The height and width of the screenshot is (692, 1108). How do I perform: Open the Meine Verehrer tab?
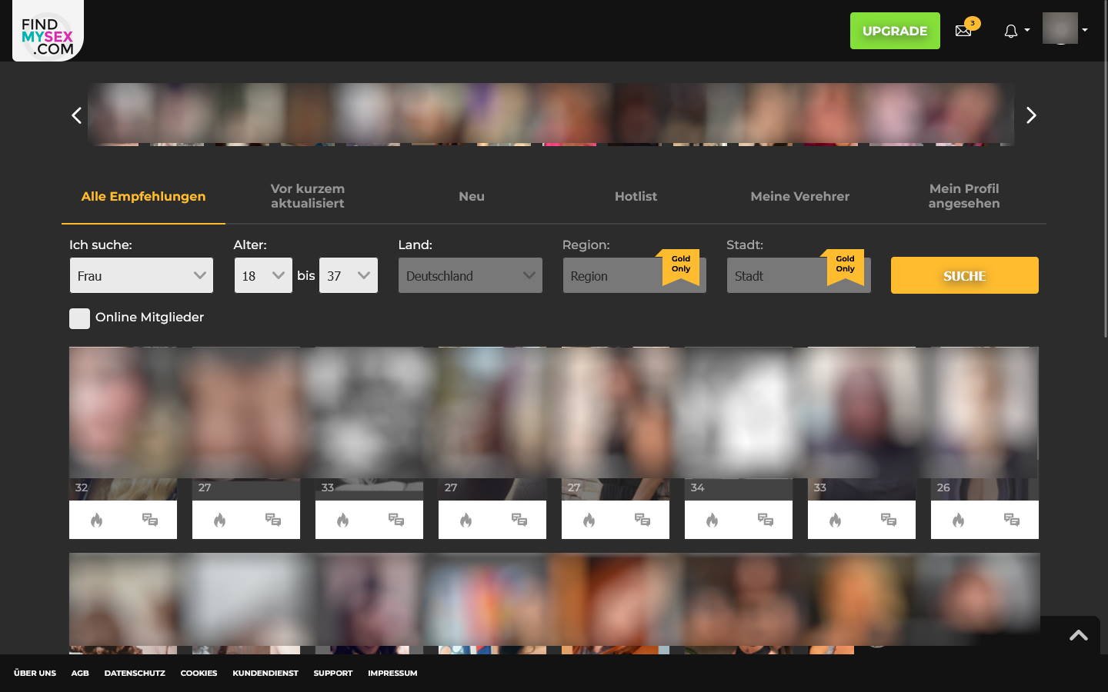pos(800,196)
